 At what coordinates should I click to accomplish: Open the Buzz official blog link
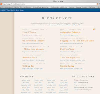[x=75, y=82]
